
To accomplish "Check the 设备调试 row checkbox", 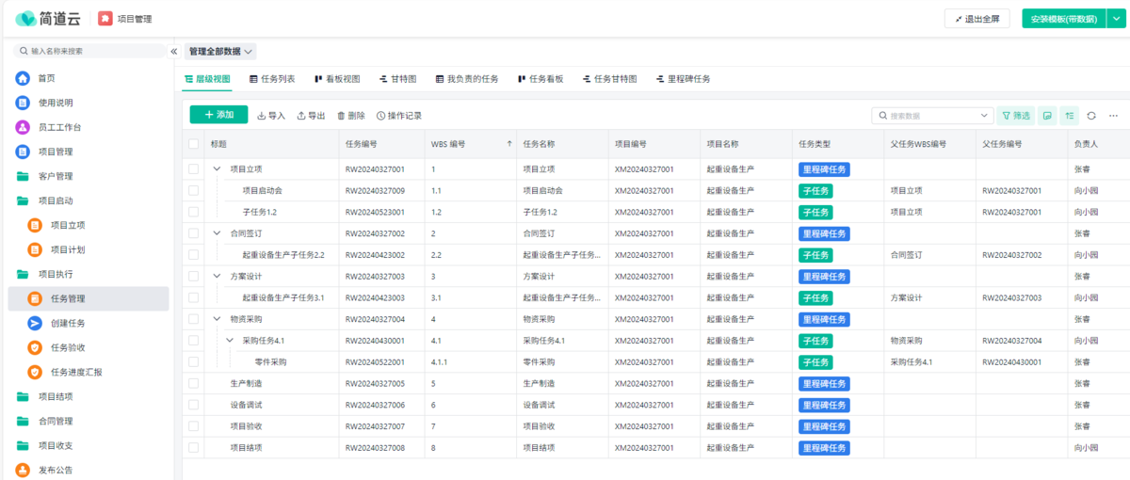I will [x=194, y=405].
